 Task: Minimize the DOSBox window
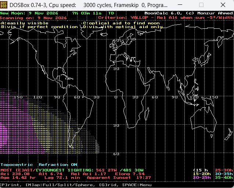coord(180,5)
